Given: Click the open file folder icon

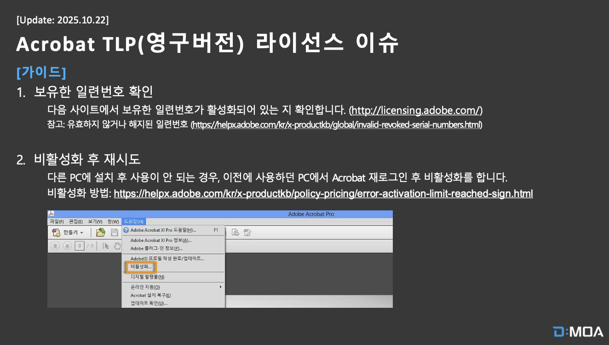Looking at the screenshot, I should pos(100,232).
